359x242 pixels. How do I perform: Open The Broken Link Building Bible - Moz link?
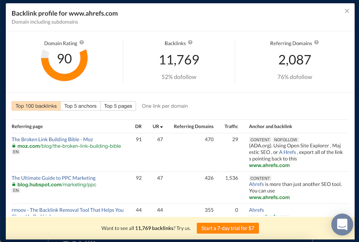(52, 139)
